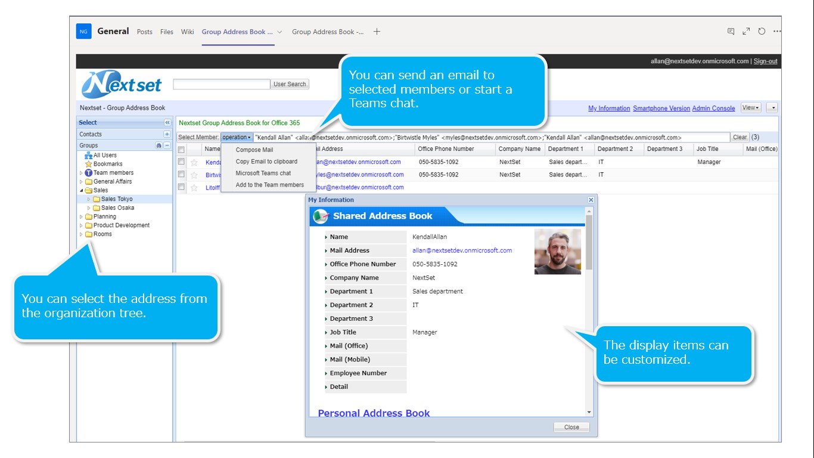Select Compose Mail from operation menu

(254, 150)
